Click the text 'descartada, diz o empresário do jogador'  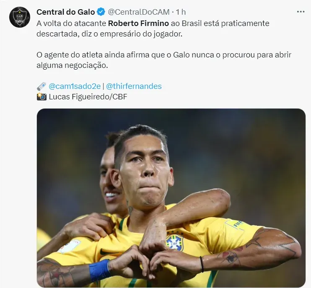tap(109, 34)
